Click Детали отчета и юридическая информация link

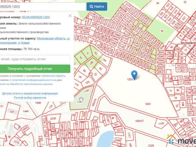[30, 93]
